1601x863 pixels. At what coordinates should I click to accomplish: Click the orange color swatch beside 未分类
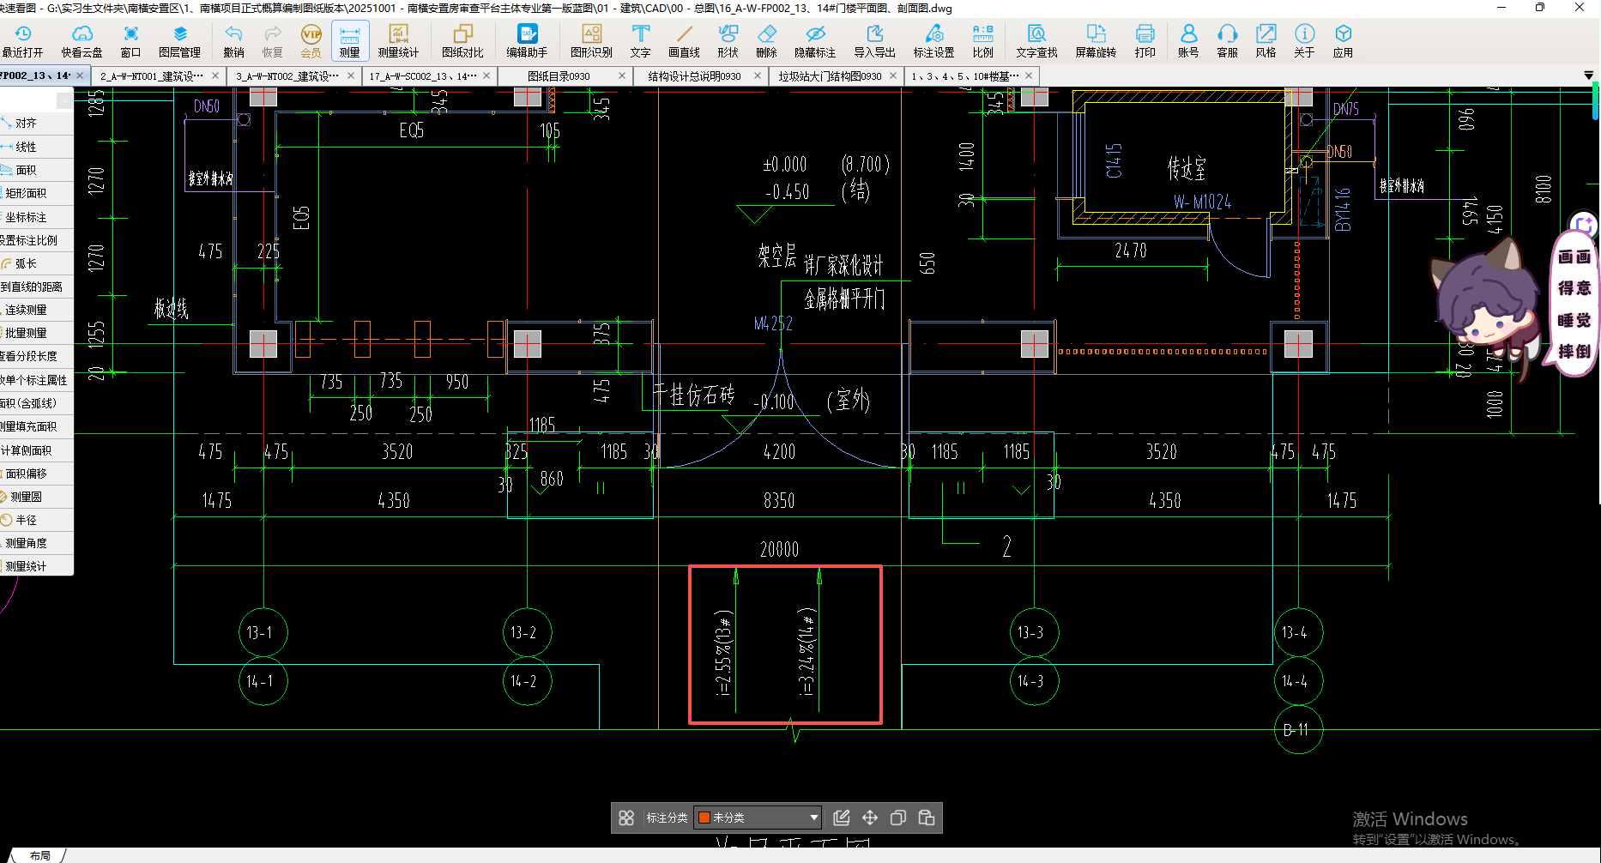pos(704,818)
